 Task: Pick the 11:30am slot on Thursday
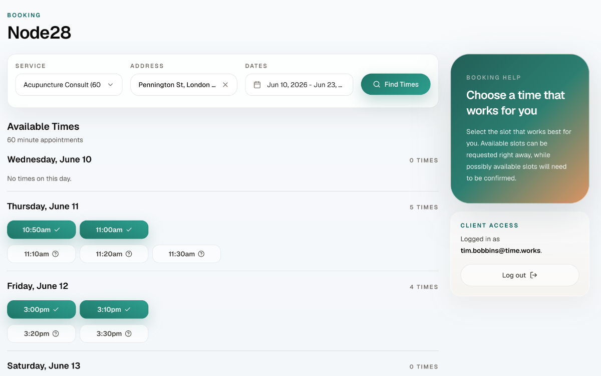pos(186,254)
